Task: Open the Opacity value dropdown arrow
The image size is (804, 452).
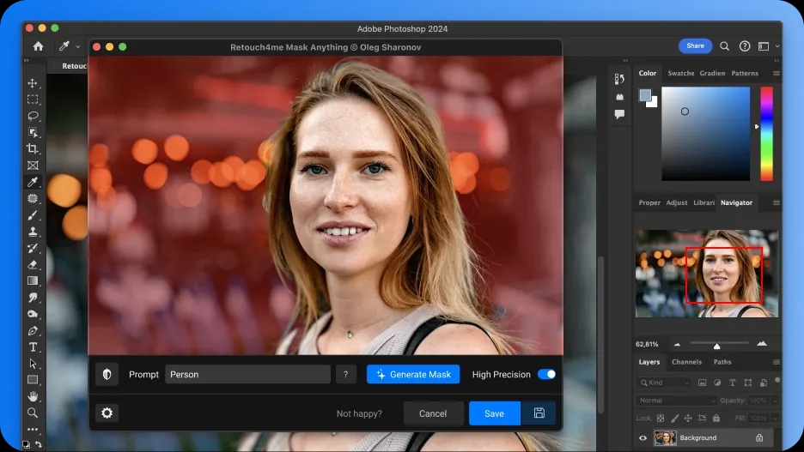Action: pyautogui.click(x=776, y=401)
